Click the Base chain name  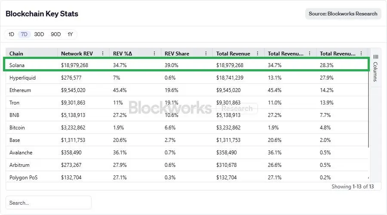click(15, 140)
